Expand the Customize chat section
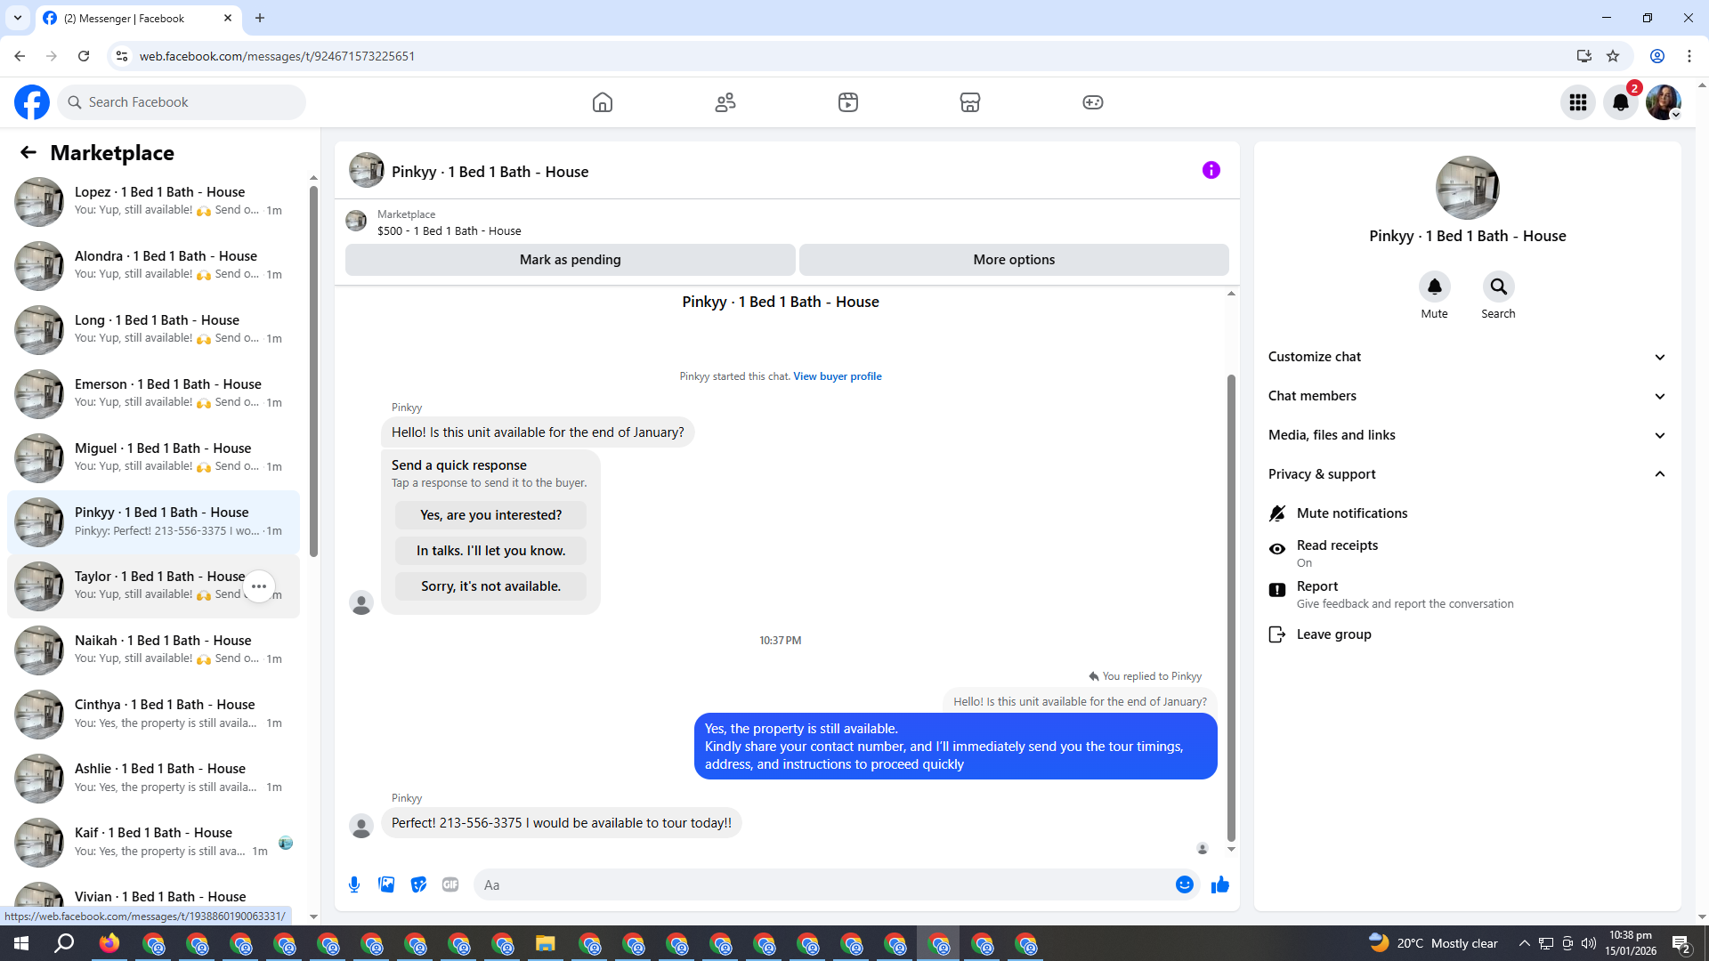The image size is (1709, 961). coord(1465,357)
